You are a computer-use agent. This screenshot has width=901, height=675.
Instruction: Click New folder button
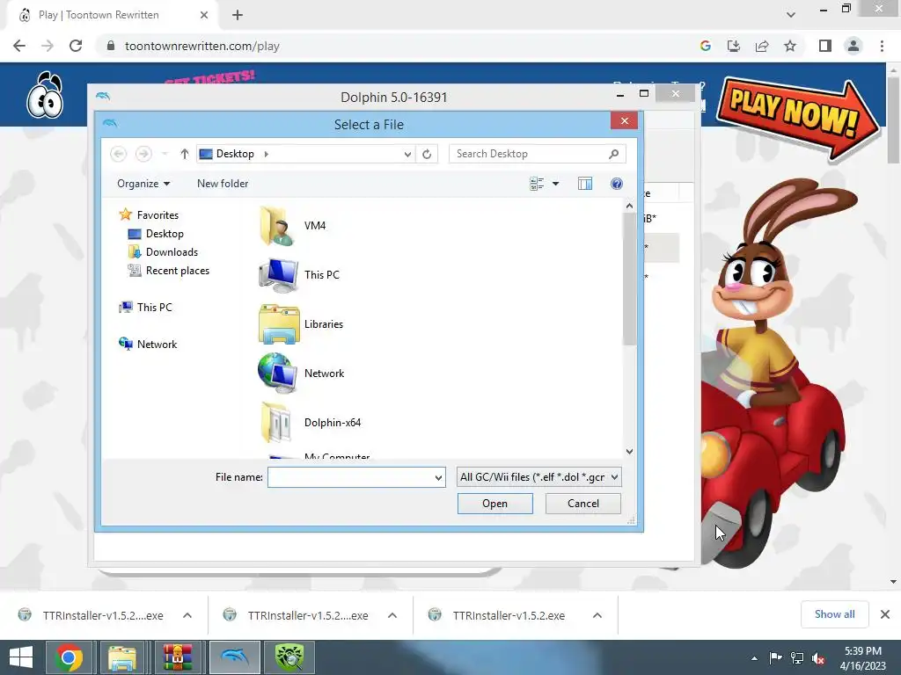tap(223, 184)
